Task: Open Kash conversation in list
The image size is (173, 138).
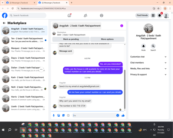Action: 24,79
